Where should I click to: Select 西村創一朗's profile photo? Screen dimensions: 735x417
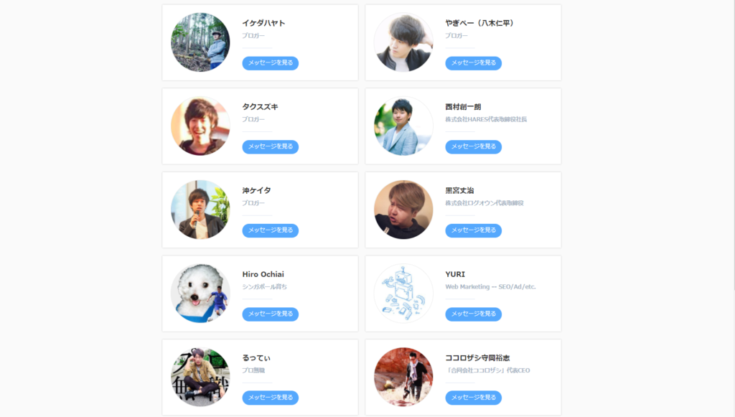403,126
